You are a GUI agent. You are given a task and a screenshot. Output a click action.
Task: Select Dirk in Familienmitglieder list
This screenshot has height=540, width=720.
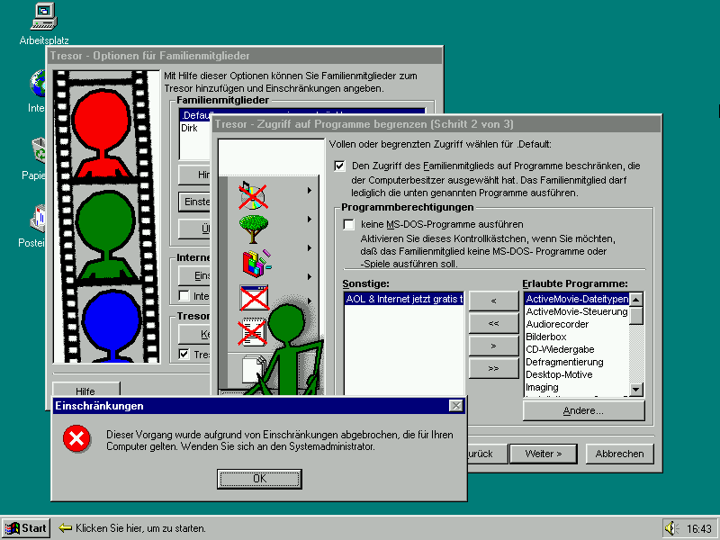[190, 129]
